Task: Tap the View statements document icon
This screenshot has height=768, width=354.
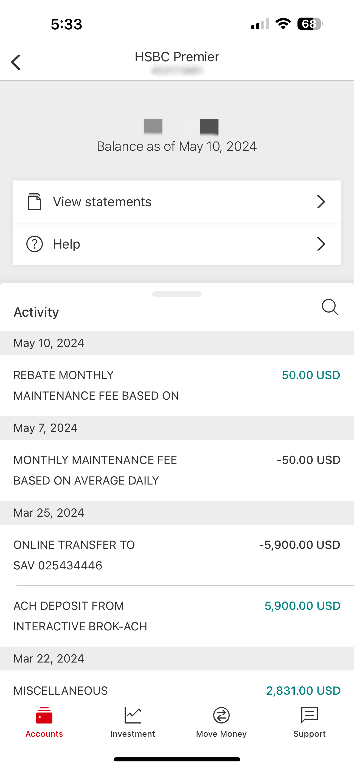Action: point(35,202)
